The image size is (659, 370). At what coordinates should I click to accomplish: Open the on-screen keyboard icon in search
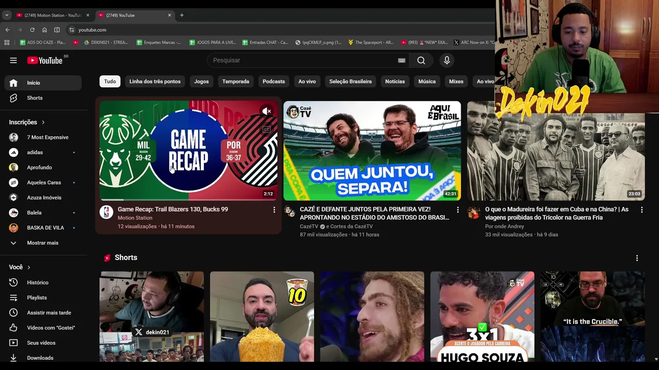(x=402, y=60)
